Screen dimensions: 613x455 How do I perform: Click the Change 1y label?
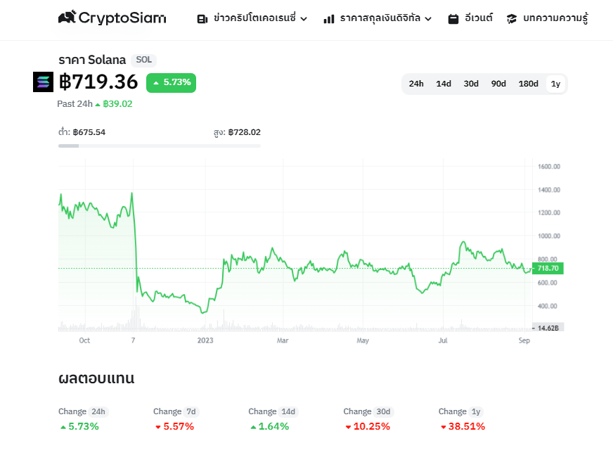(461, 411)
